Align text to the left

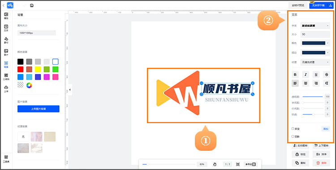(295, 83)
